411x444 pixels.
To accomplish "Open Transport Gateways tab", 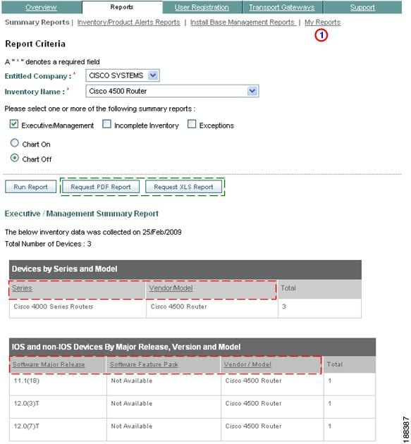I will click(x=282, y=7).
